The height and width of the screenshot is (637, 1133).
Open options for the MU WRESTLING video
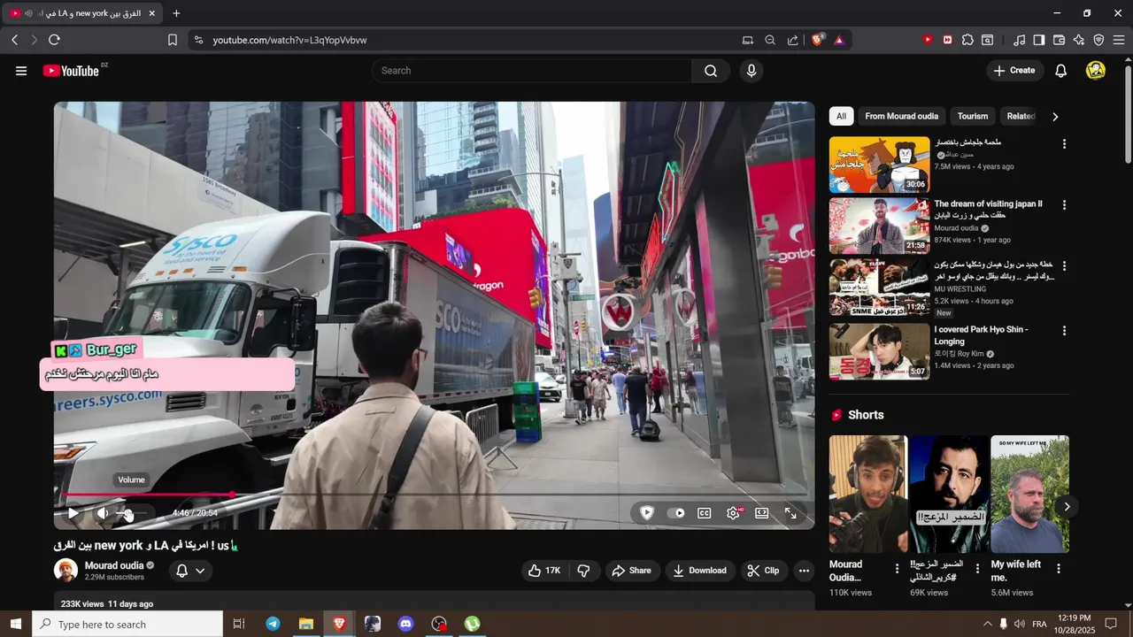pos(1064,265)
